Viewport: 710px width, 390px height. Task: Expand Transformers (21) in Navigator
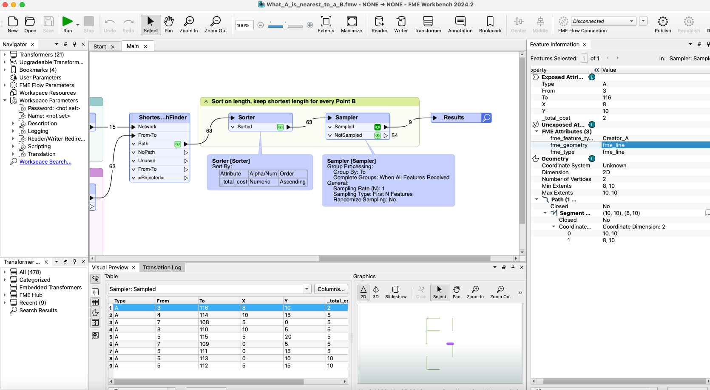5,54
